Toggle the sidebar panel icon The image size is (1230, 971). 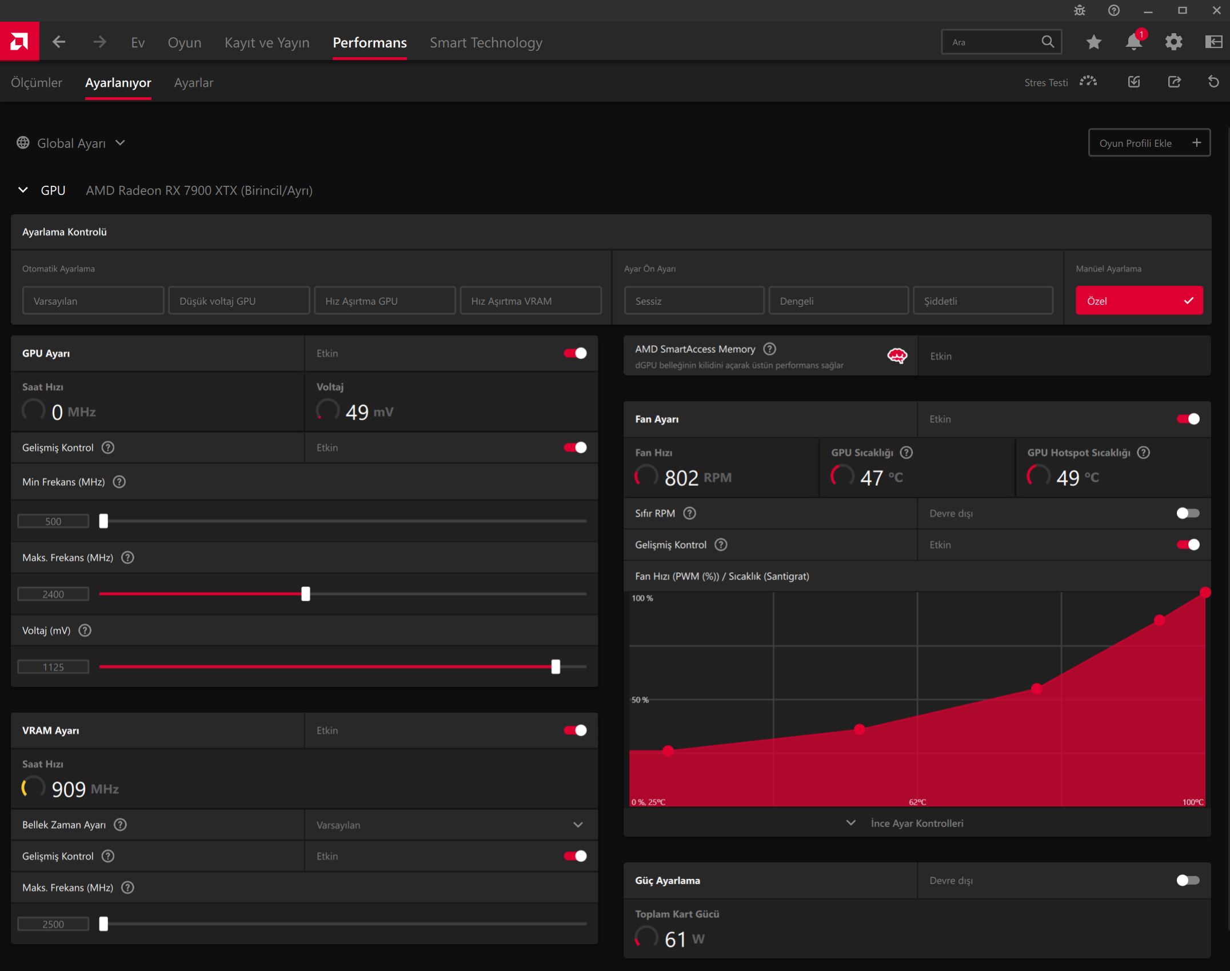coord(1213,42)
